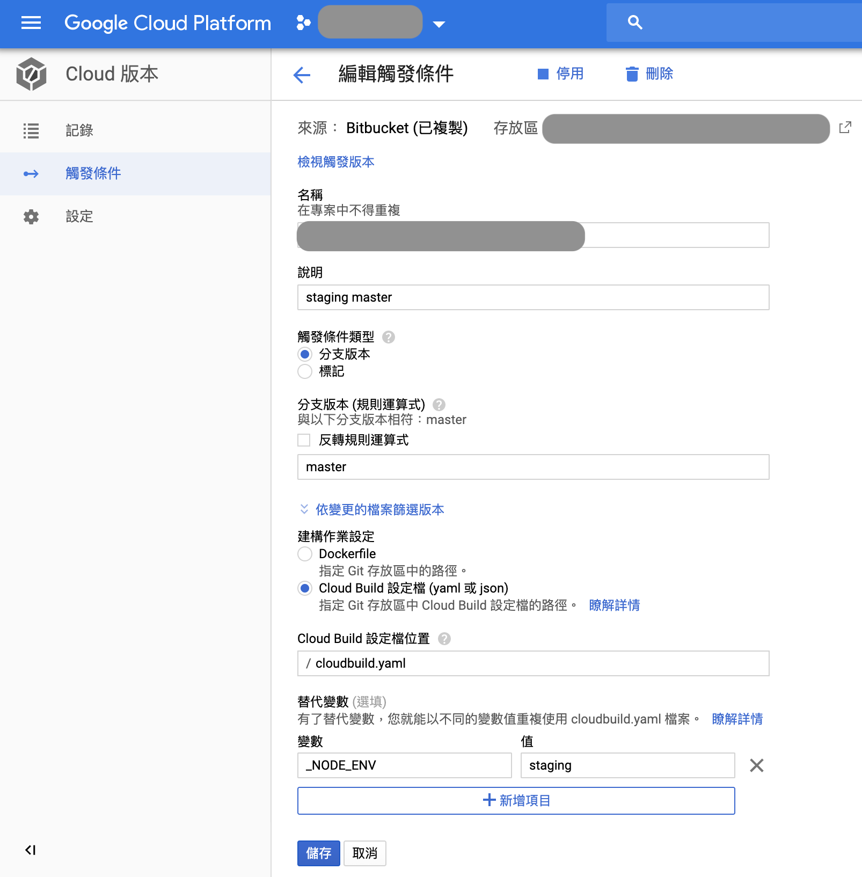The height and width of the screenshot is (877, 862).
Task: Click the 新增項目 add item button
Action: pos(516,801)
